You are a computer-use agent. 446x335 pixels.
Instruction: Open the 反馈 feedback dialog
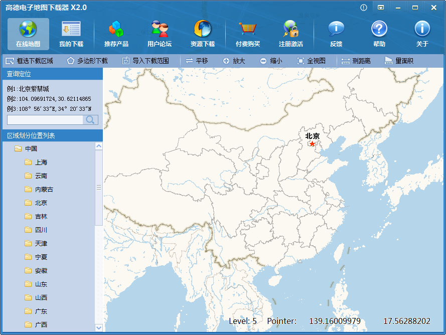pyautogui.click(x=336, y=34)
